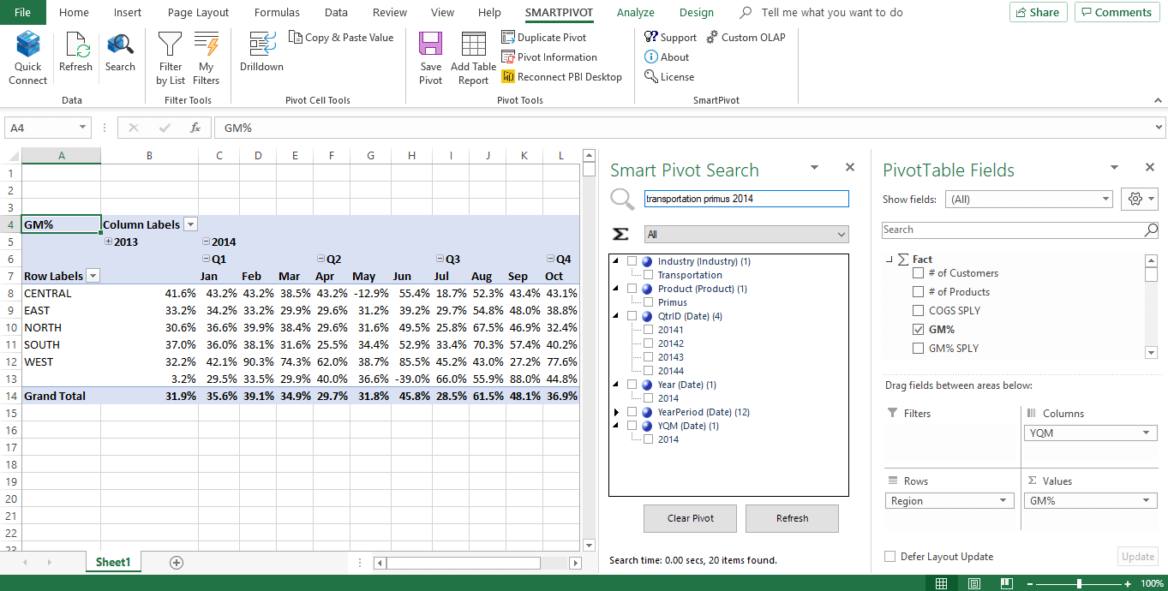Enable Defer Layout Update
Screen dimensions: 1168x591
coord(889,556)
